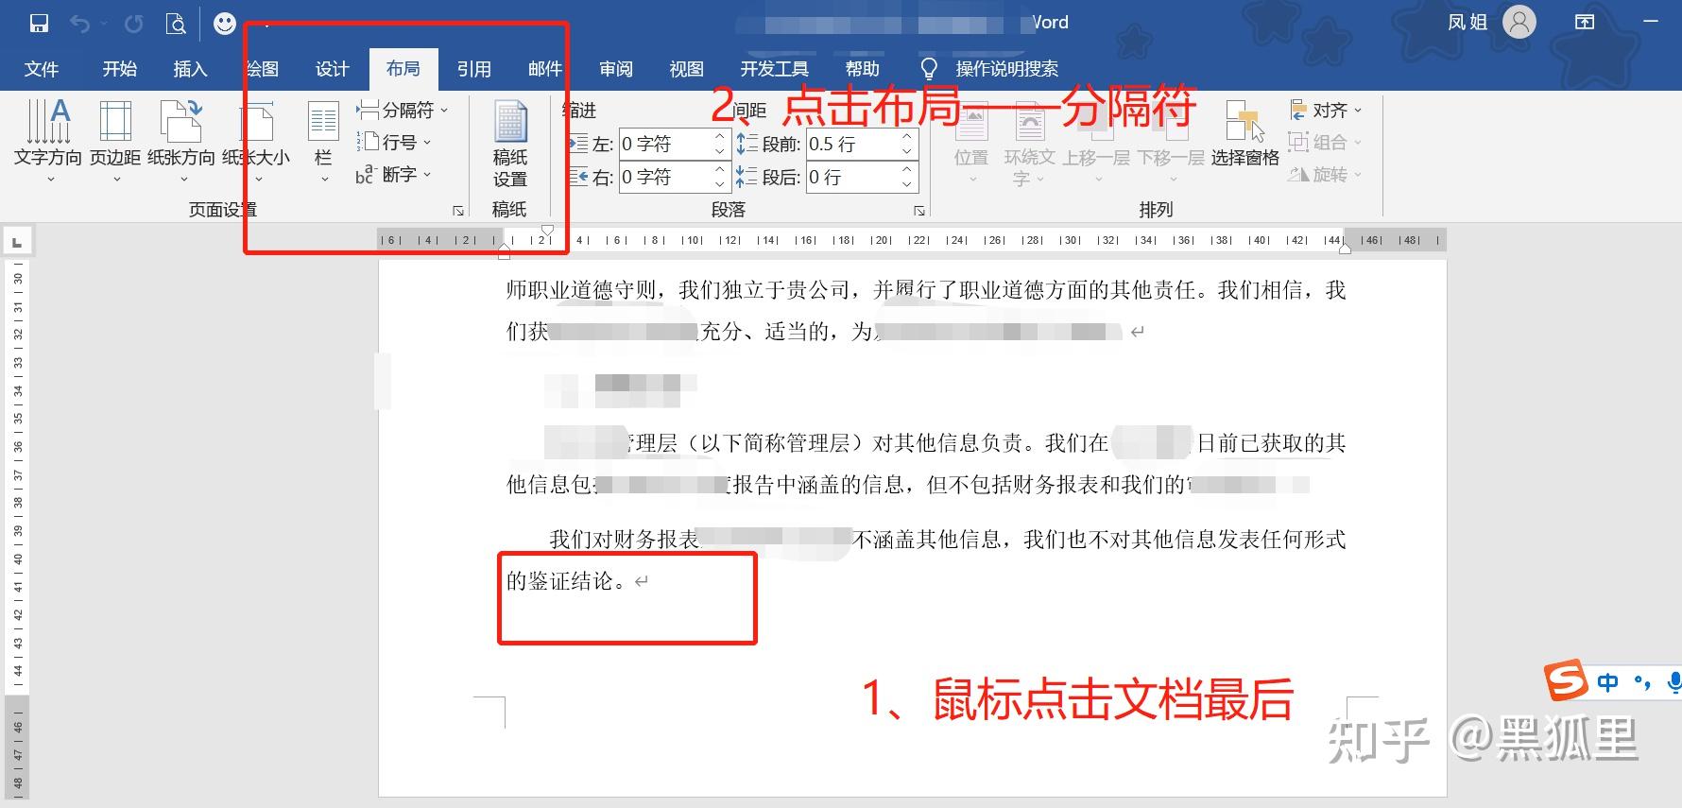Image resolution: width=1682 pixels, height=808 pixels.
Task: Open Paper Size (纸张大小) tool
Action: [256, 142]
